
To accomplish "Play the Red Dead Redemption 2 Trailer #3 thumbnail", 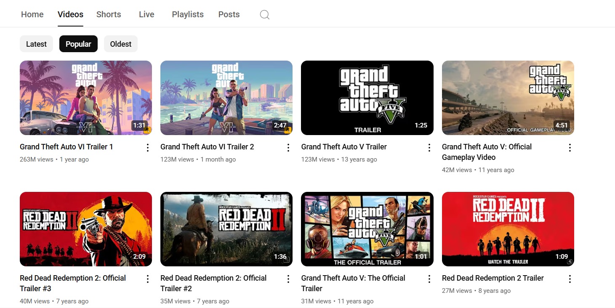I will pos(86,229).
